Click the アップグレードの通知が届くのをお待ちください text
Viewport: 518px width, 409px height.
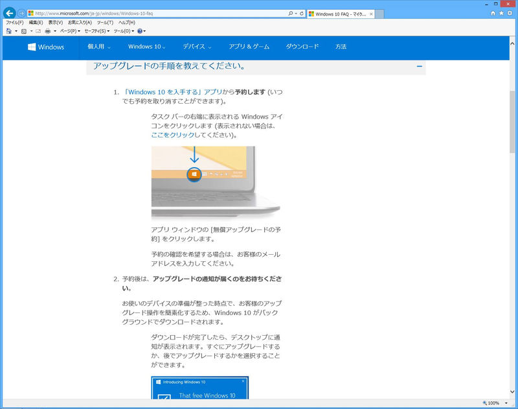[202, 283]
